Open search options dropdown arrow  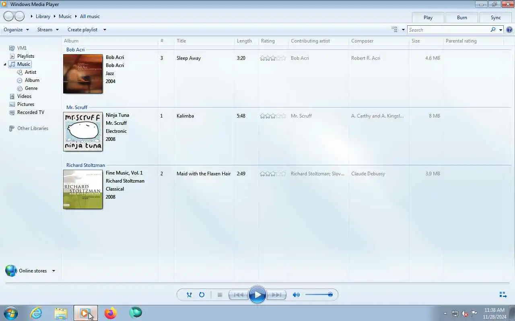[501, 30]
